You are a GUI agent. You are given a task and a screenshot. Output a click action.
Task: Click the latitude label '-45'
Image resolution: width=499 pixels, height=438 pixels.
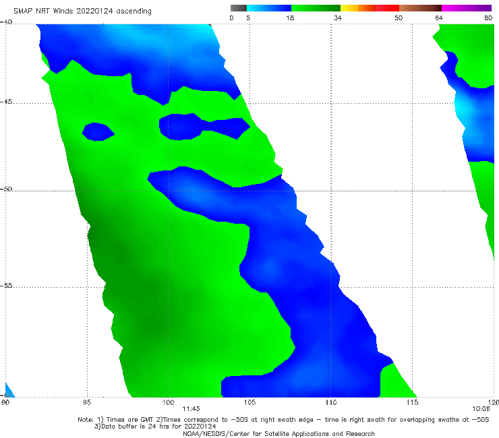(6, 102)
